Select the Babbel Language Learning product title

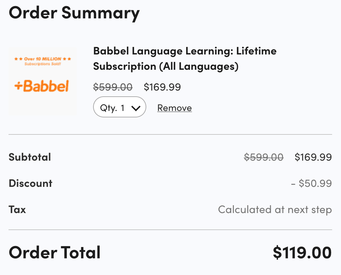184,59
